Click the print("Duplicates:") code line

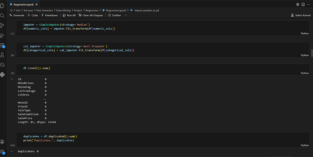(x=49, y=140)
